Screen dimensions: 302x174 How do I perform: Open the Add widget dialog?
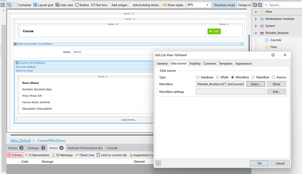click(x=120, y=5)
